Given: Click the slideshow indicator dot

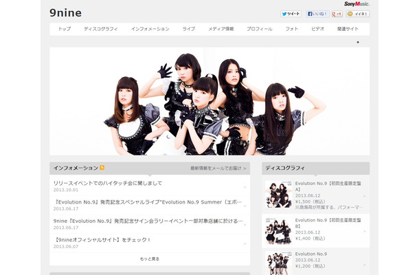Looking at the screenshot, I should tap(358, 42).
